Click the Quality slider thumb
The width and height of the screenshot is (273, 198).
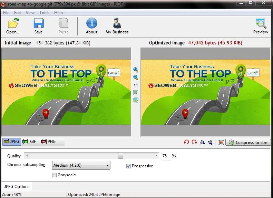(120, 156)
